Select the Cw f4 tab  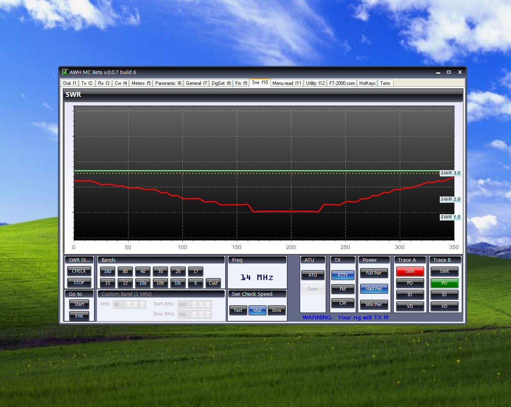121,83
